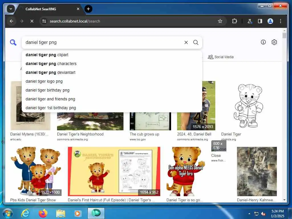The height and width of the screenshot is (219, 292).
Task: Click The cub grows up title
Action: [x=145, y=134]
